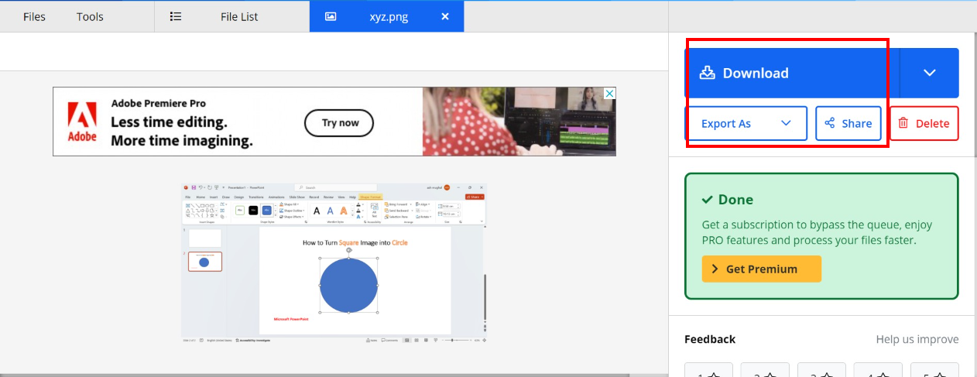The width and height of the screenshot is (977, 377).
Task: Click the trash can icon
Action: pyautogui.click(x=903, y=123)
